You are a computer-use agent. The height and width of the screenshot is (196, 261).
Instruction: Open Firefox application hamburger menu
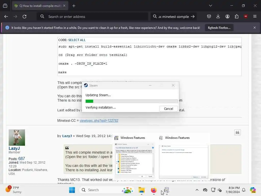[x=255, y=16]
